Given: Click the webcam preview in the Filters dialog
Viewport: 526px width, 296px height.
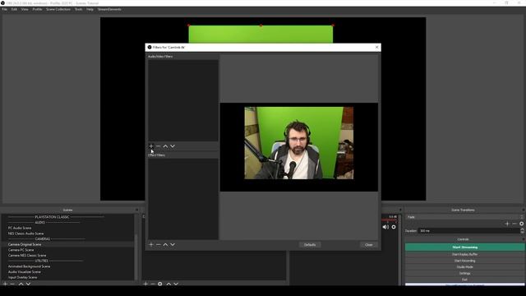Looking at the screenshot, I should click(x=299, y=143).
